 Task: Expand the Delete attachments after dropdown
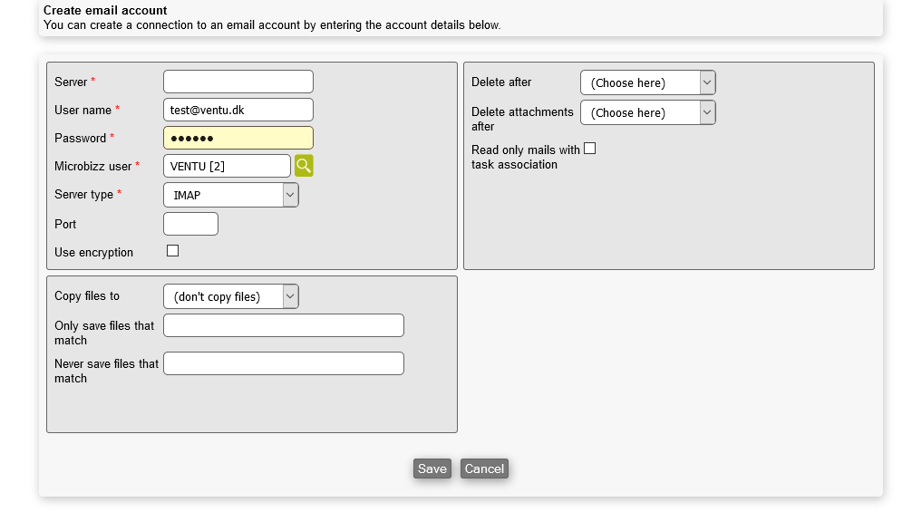pyautogui.click(x=647, y=112)
